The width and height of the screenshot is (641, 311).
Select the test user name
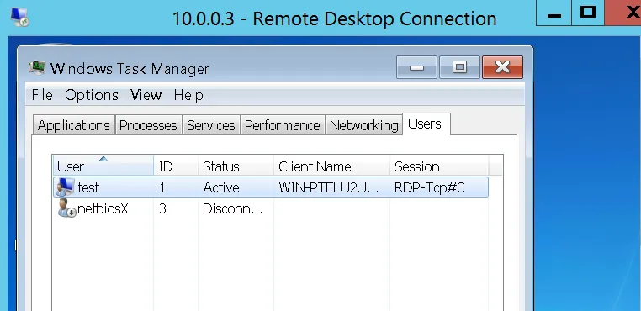tap(88, 187)
